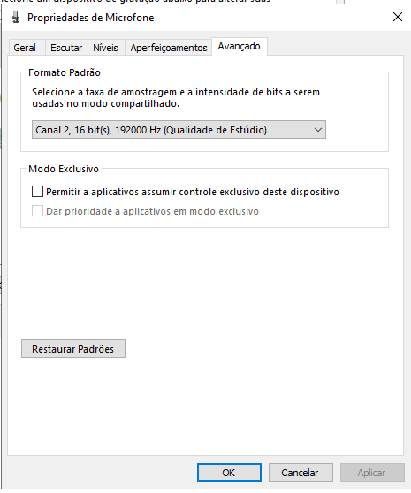Toggle Dar prioridade a aplicativos checkbox

(x=37, y=211)
